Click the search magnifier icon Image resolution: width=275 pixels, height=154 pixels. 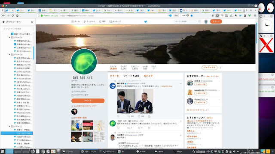point(199,21)
